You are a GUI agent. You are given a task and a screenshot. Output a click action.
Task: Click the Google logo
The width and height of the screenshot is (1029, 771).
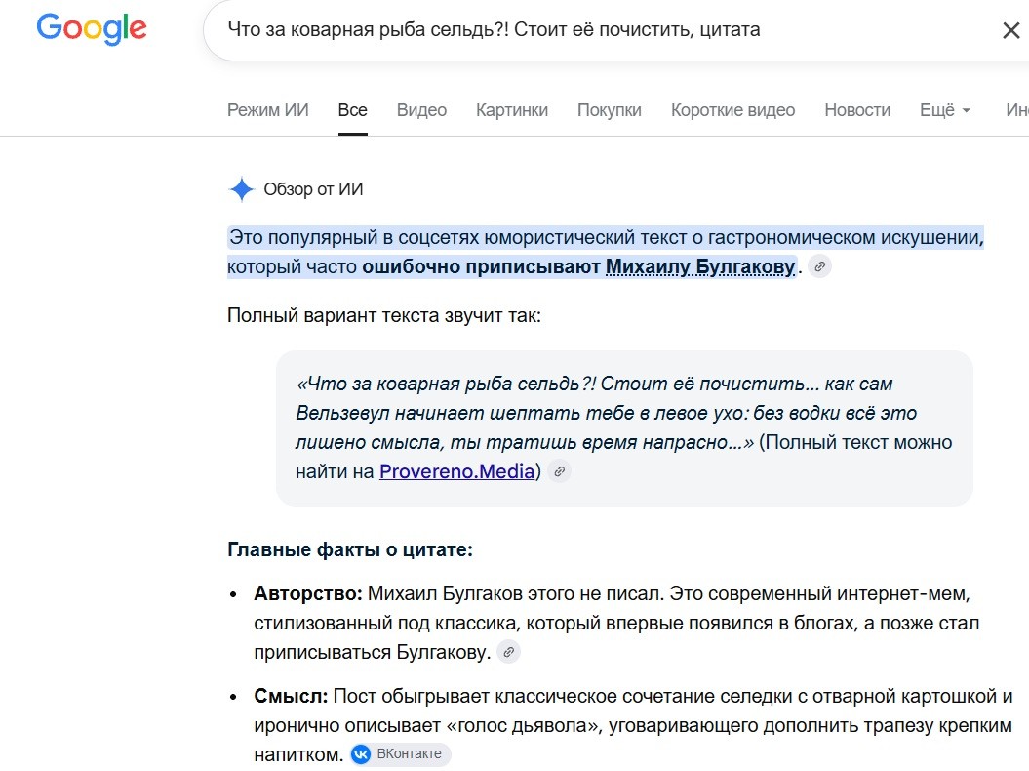(x=92, y=29)
